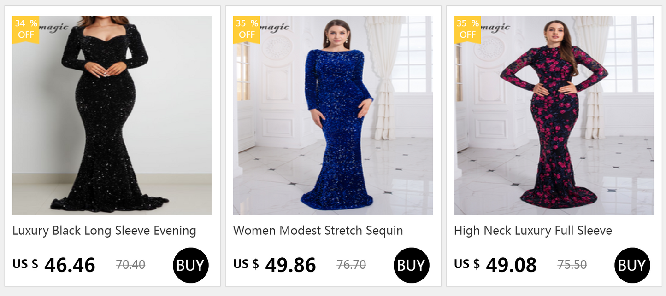Click the BUY button for the black evening dress
The height and width of the screenshot is (296, 666).
point(190,265)
